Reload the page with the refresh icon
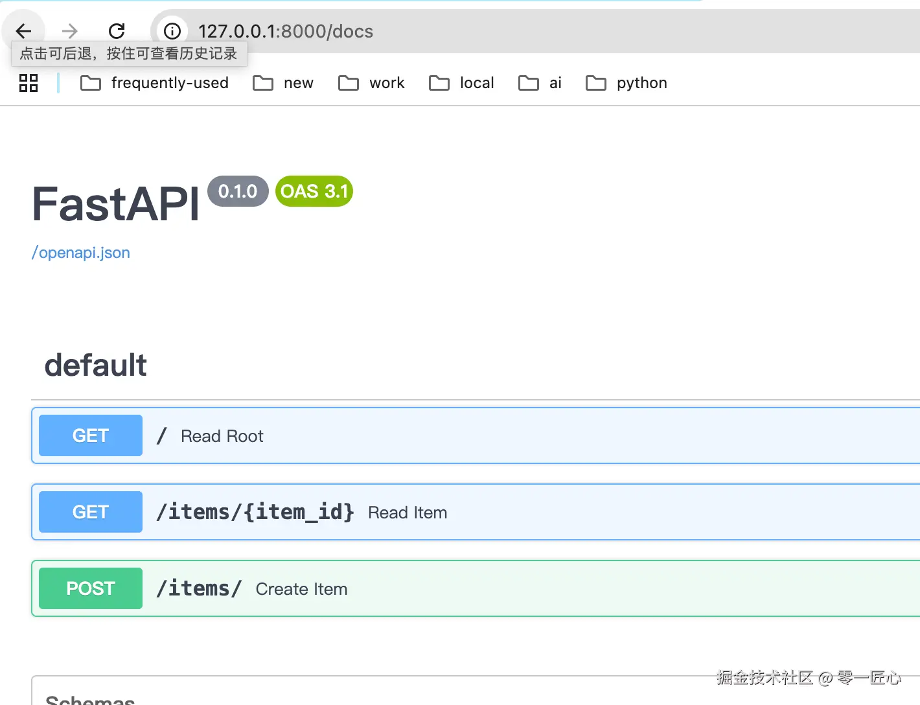Image resolution: width=920 pixels, height=705 pixels. coord(117,30)
